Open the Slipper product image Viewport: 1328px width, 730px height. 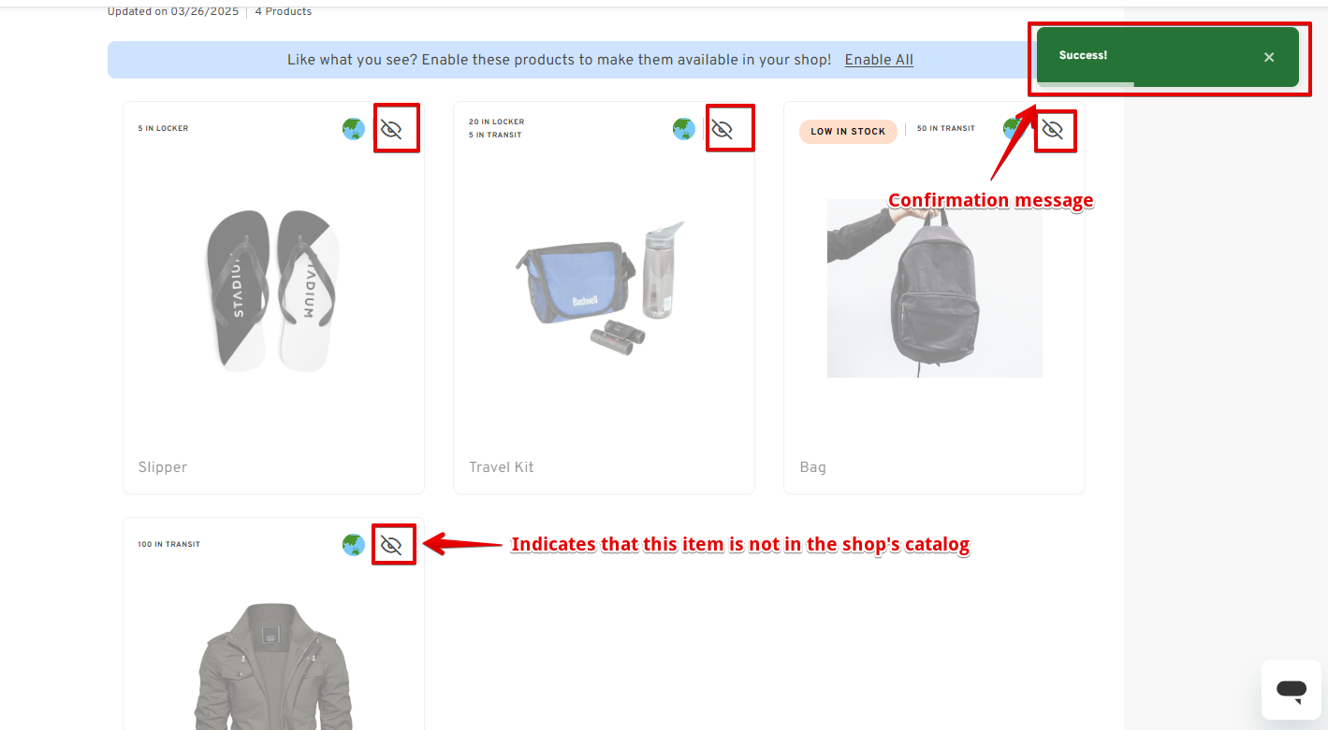pyautogui.click(x=273, y=291)
